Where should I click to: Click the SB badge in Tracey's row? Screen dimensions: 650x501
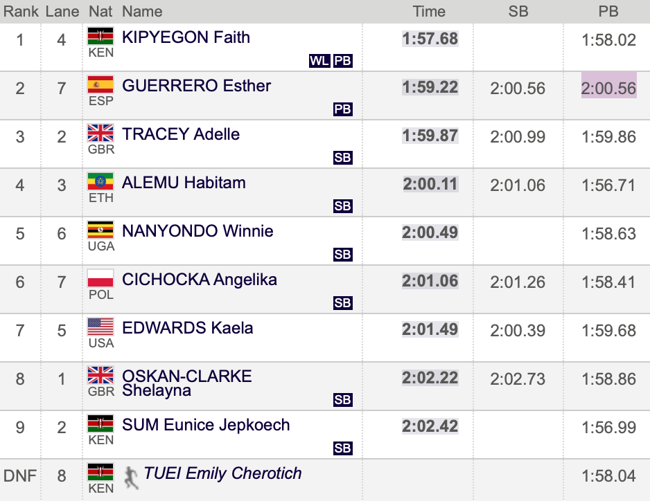[x=343, y=158]
